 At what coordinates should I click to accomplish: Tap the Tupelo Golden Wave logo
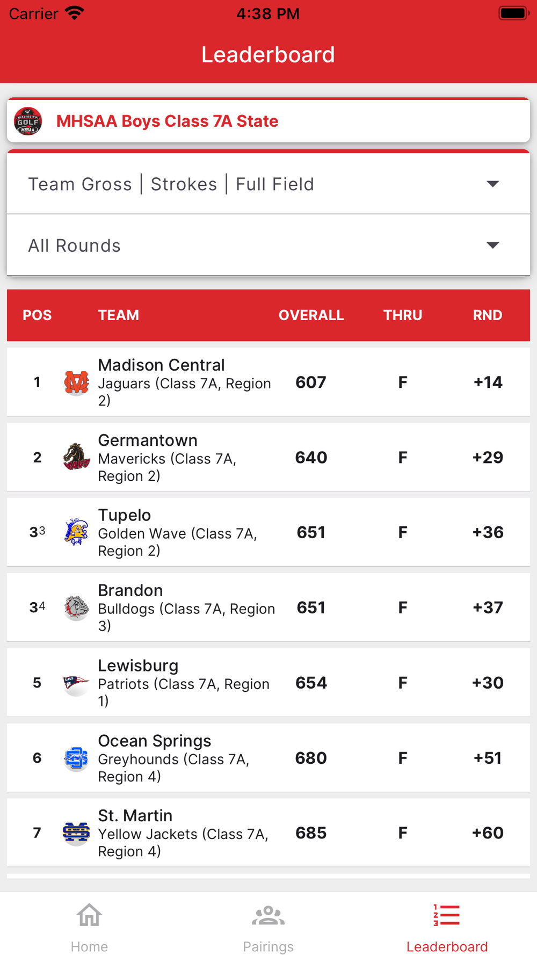click(76, 532)
